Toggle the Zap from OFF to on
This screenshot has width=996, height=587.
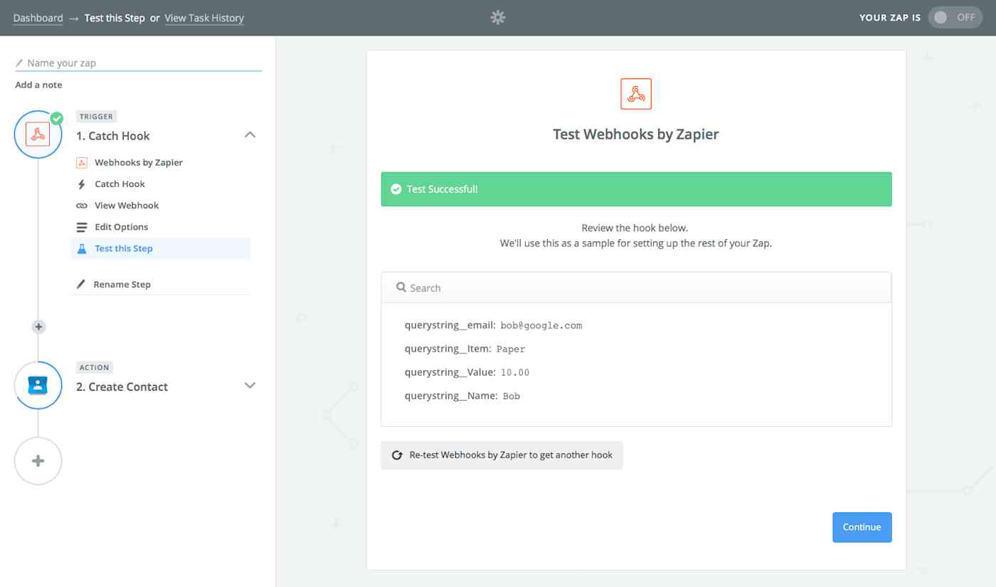pos(955,17)
